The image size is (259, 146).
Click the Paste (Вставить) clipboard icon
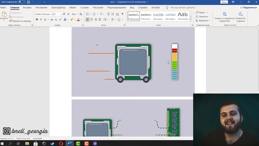click(4, 15)
